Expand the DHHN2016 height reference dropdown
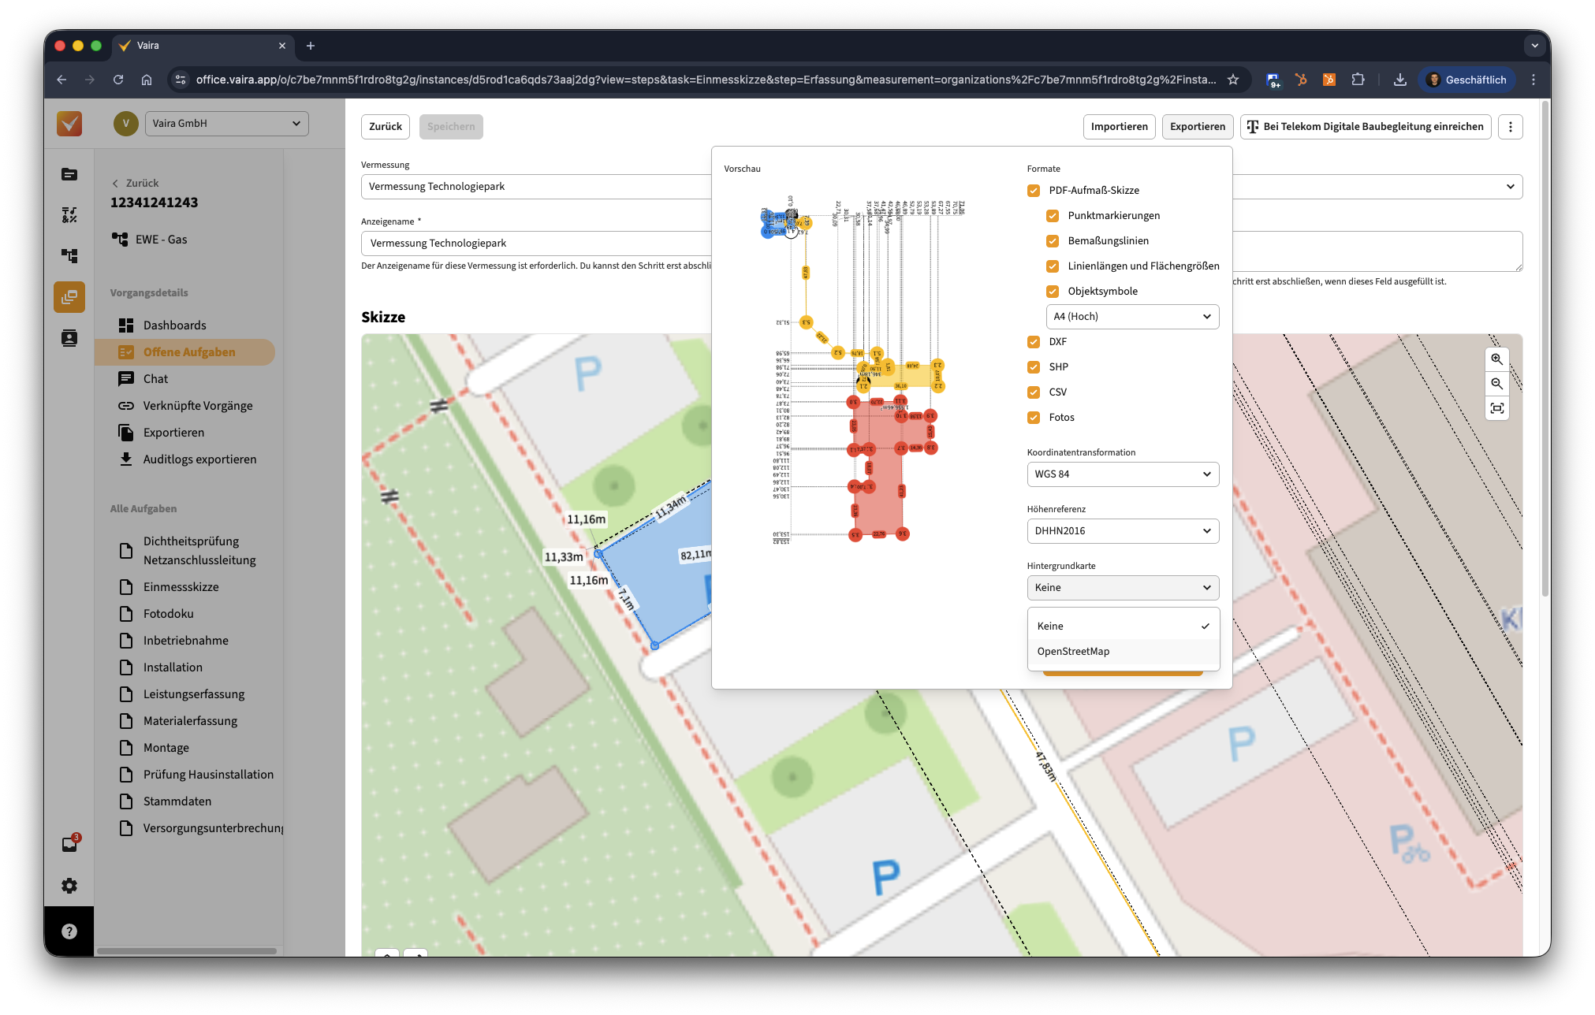1595x1015 pixels. pyautogui.click(x=1122, y=531)
